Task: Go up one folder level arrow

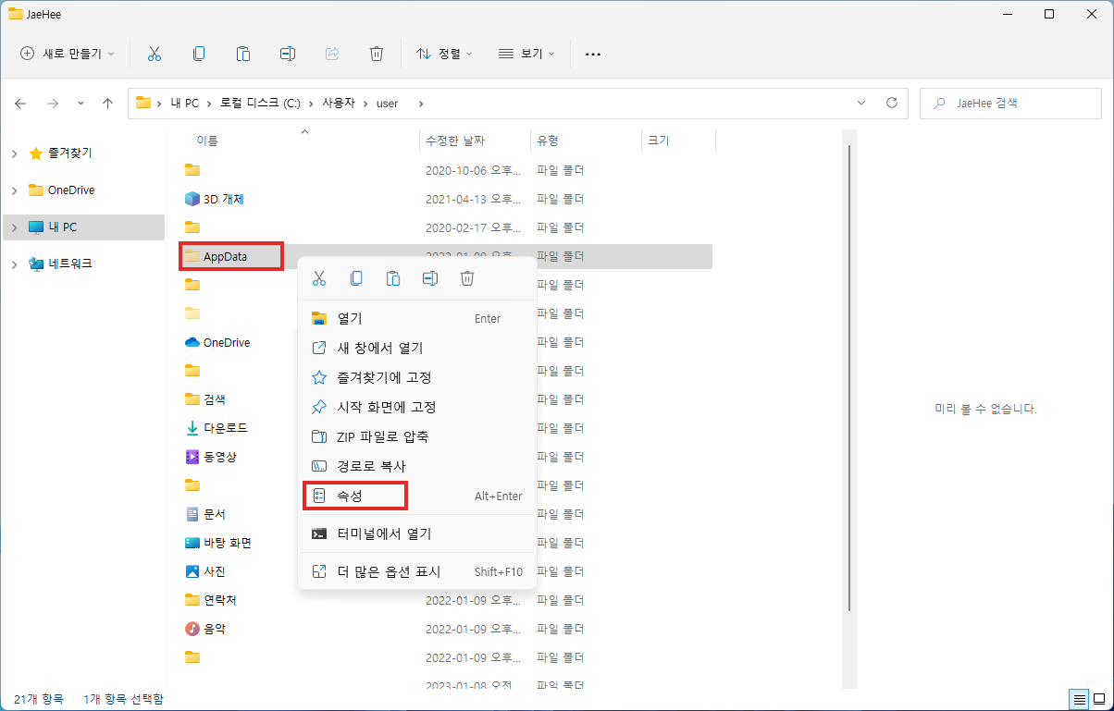Action: [107, 104]
